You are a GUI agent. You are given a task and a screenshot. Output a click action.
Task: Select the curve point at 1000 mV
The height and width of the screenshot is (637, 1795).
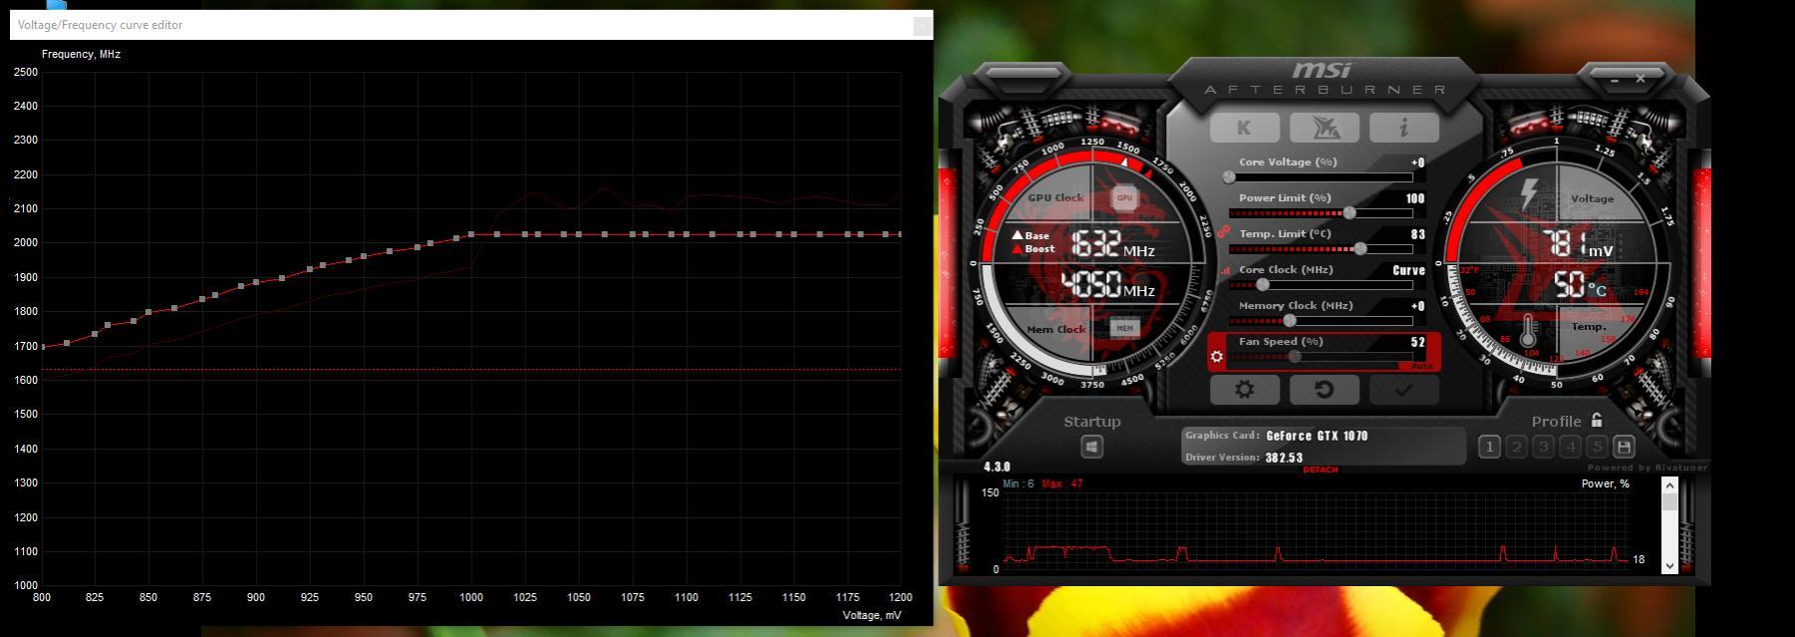470,235
